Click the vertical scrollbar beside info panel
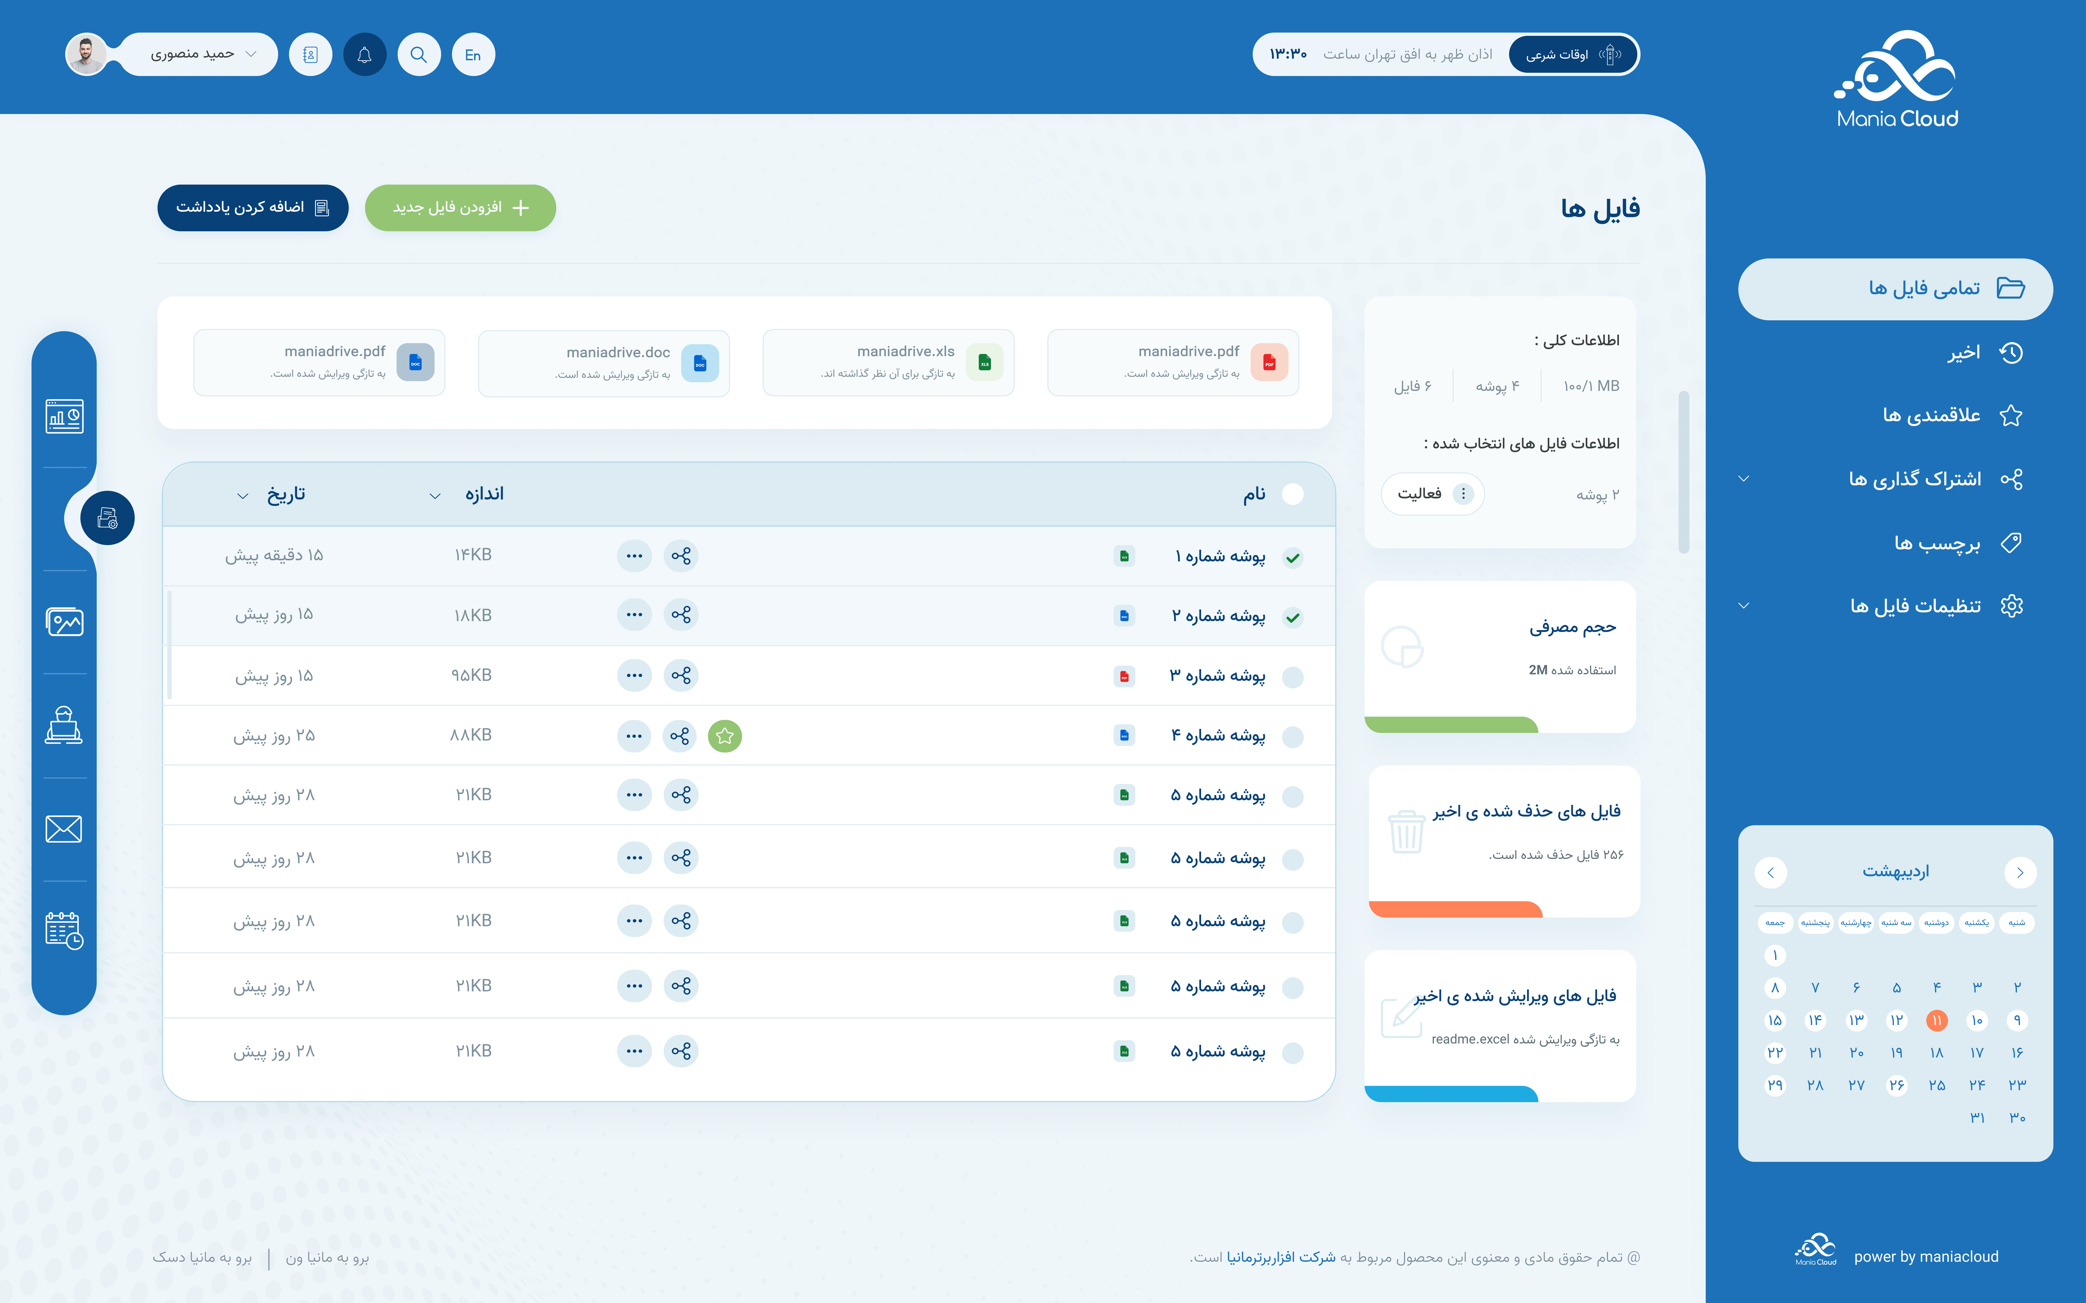Viewport: 2086px width, 1303px height. coord(1683,472)
